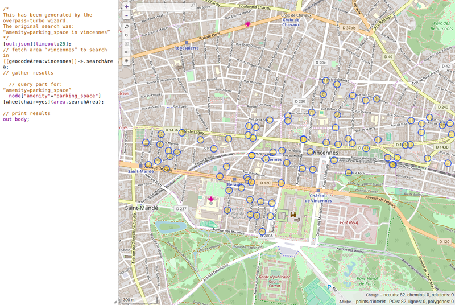The width and height of the screenshot is (455, 305).
Task: Click the select bounding box button
Action: [x=126, y=43]
